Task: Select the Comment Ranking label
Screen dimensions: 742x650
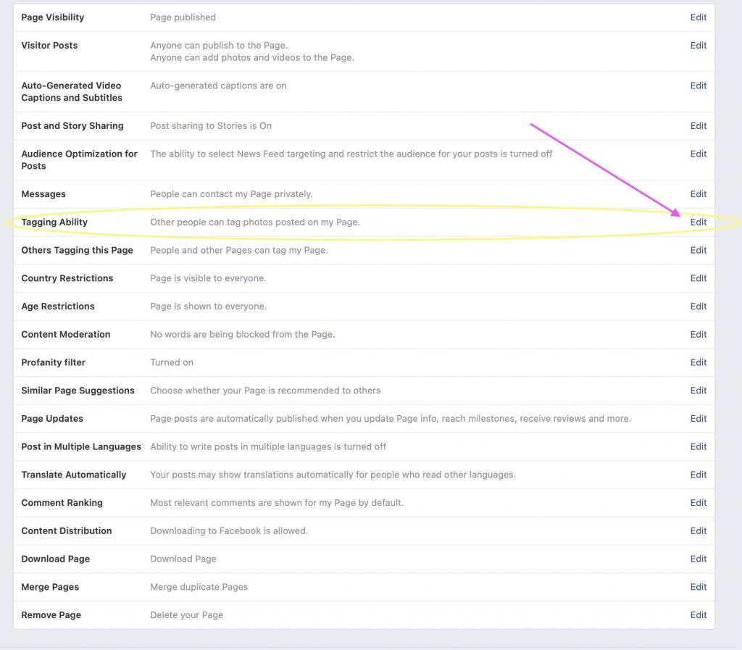Action: [x=62, y=503]
